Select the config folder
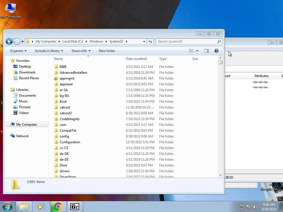 [64, 136]
